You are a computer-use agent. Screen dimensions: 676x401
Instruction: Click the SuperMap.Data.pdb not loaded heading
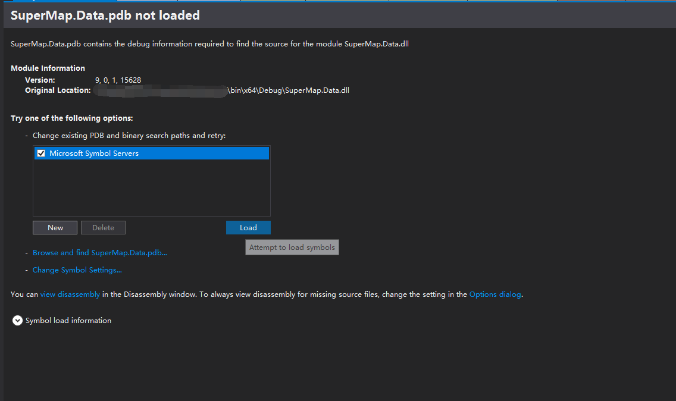click(105, 15)
